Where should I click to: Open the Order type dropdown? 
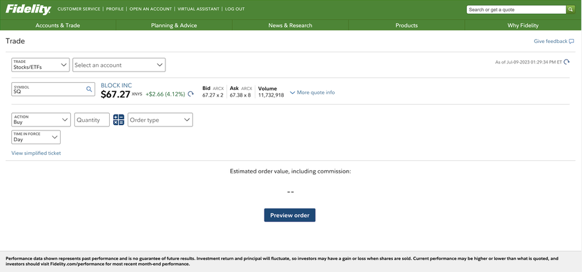[x=160, y=120]
